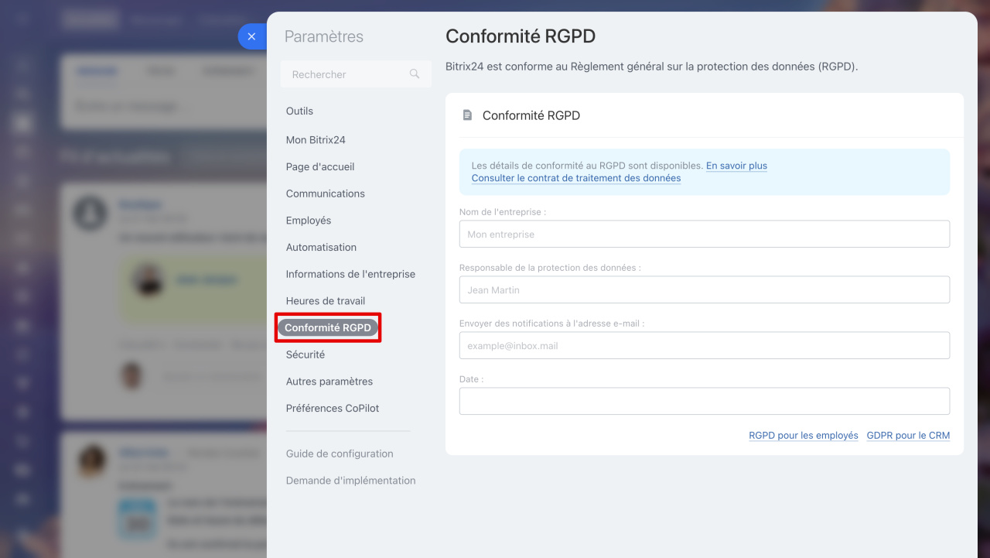The height and width of the screenshot is (558, 990).
Task: Open Informations de l'entreprise
Action: point(350,274)
